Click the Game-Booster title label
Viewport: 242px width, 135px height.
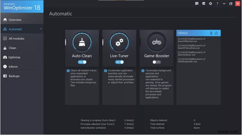tap(157, 56)
